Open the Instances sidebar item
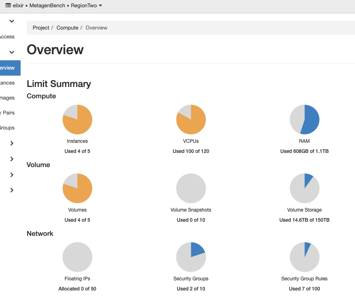This screenshot has width=355, height=303. pyautogui.click(x=7, y=83)
